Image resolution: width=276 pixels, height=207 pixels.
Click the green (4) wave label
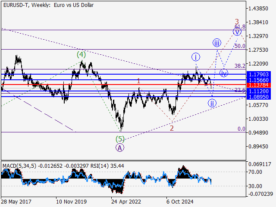pos(82,55)
